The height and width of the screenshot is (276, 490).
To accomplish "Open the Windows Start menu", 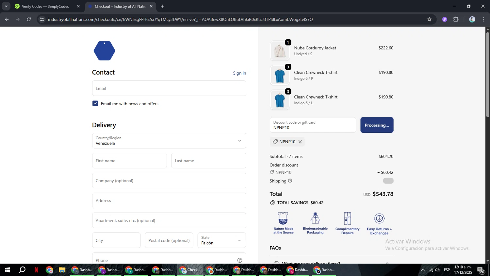I will click(7, 270).
